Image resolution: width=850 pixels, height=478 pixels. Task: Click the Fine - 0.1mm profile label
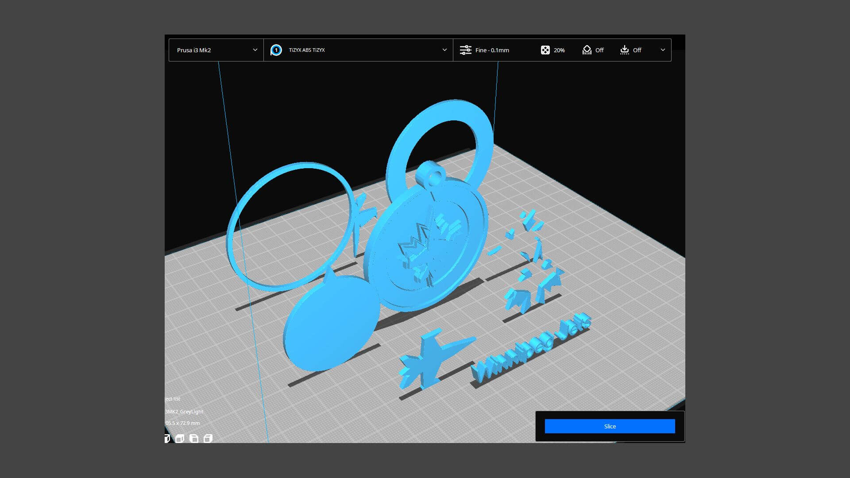[492, 50]
